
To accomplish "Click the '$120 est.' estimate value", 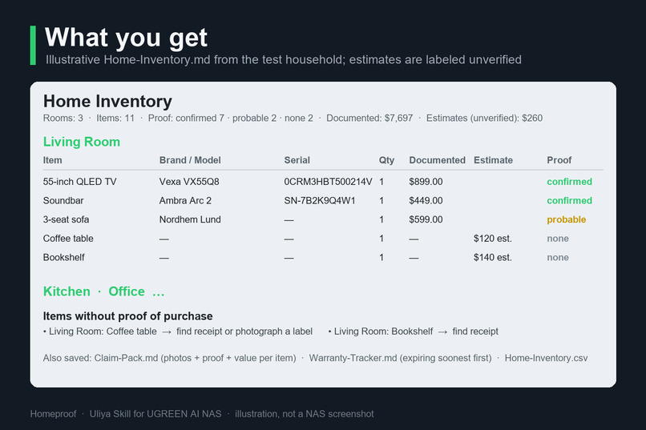I will (x=493, y=239).
